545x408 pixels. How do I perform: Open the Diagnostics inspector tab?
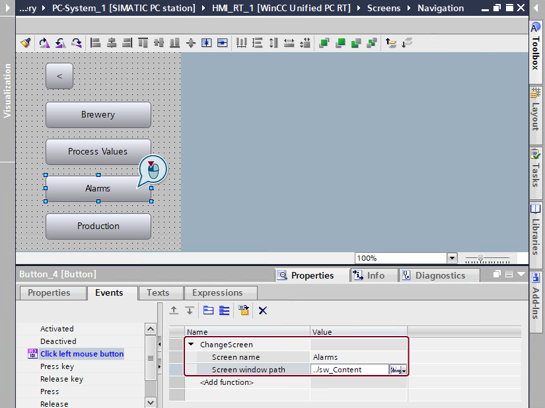tap(440, 275)
